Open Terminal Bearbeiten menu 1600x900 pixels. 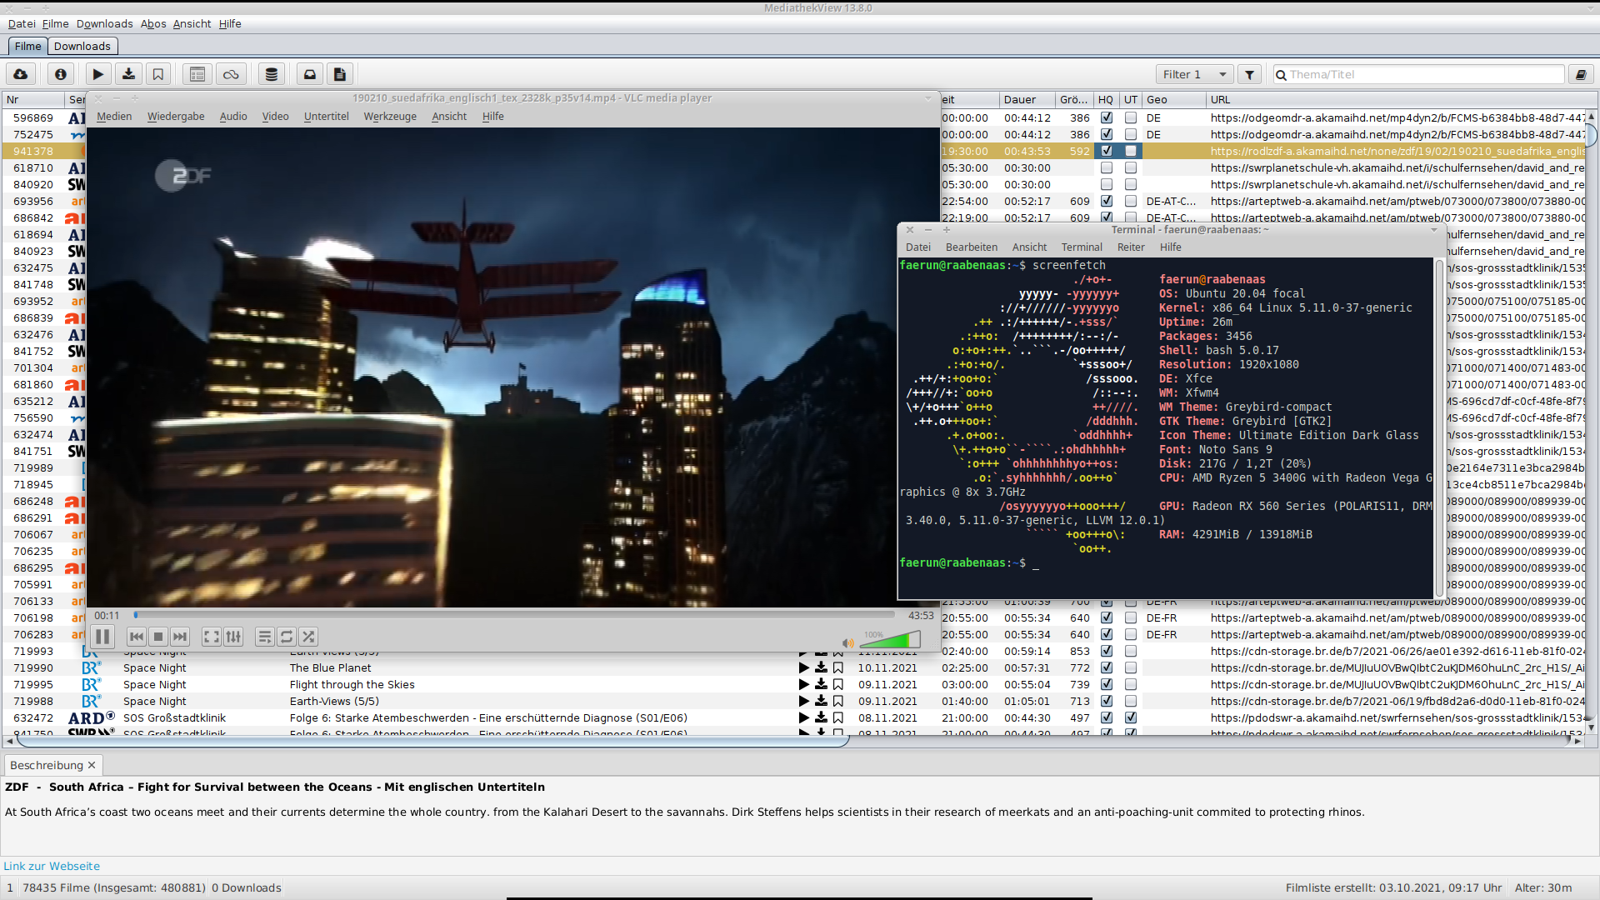tap(972, 247)
